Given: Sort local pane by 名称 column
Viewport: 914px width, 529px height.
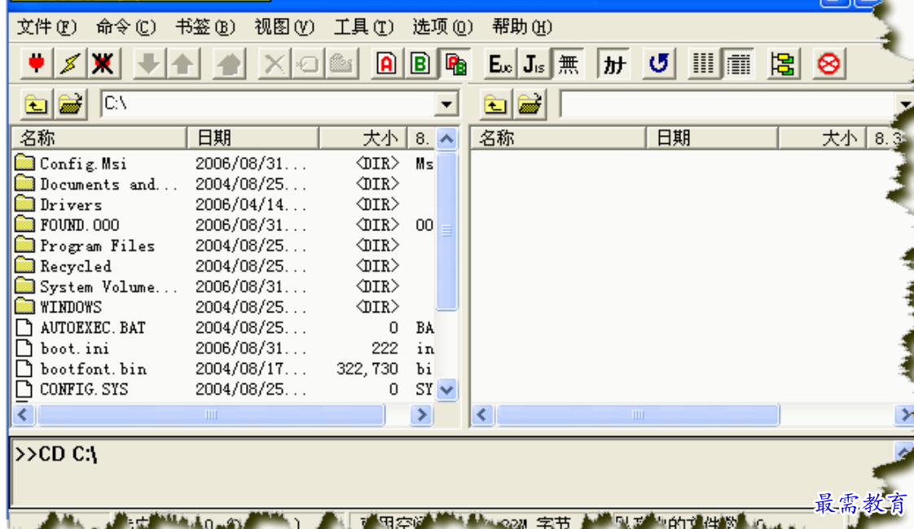Looking at the screenshot, I should pyautogui.click(x=99, y=138).
